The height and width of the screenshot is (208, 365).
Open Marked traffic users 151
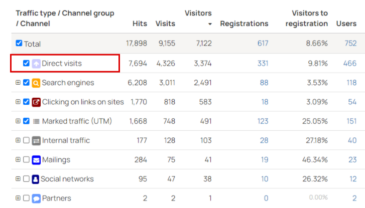(351, 121)
